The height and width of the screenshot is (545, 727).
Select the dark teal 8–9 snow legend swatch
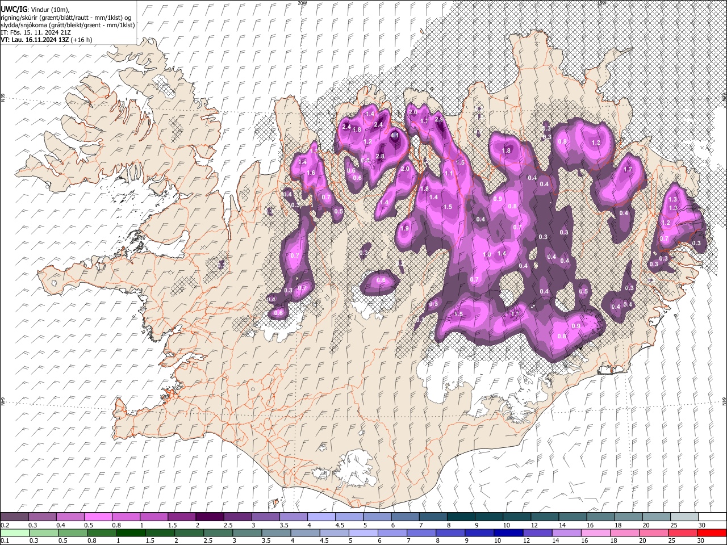461,517
